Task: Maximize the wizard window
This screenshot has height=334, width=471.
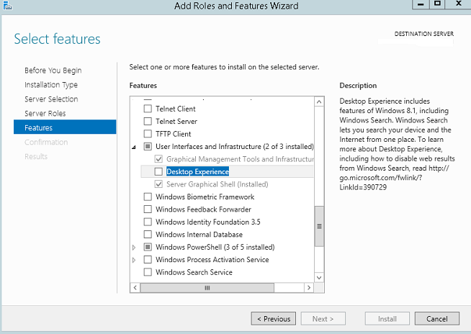Action: (x=437, y=4)
